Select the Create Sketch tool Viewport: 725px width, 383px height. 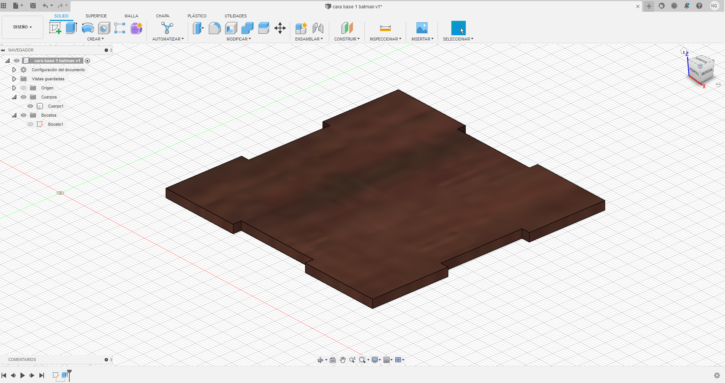(x=55, y=28)
